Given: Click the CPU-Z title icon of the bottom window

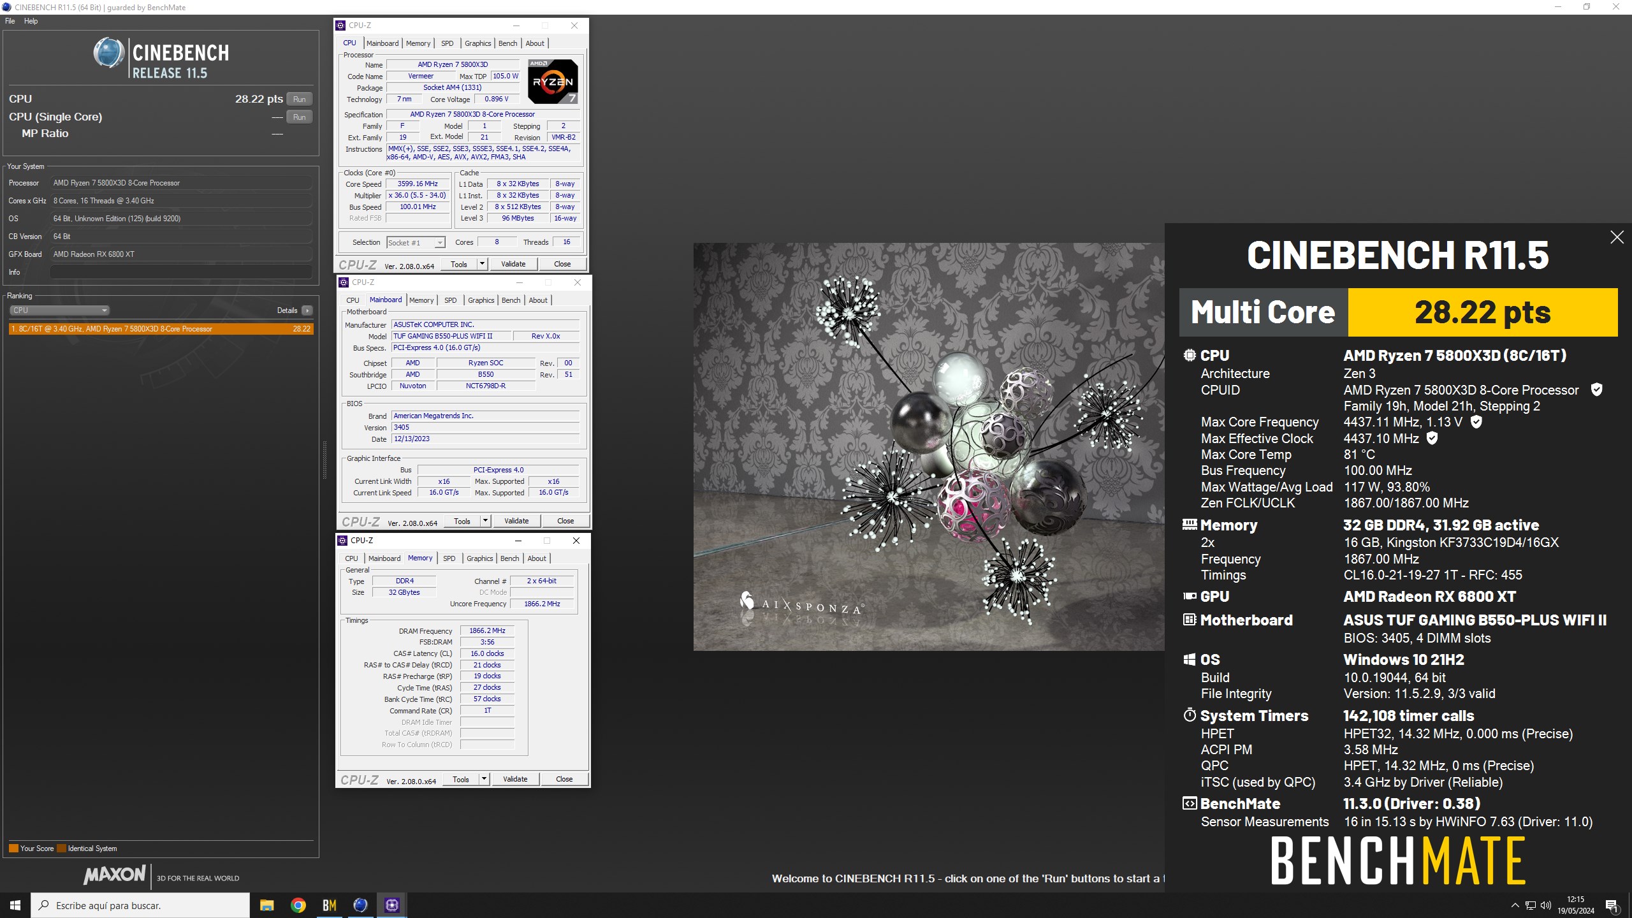Looking at the screenshot, I should (342, 541).
